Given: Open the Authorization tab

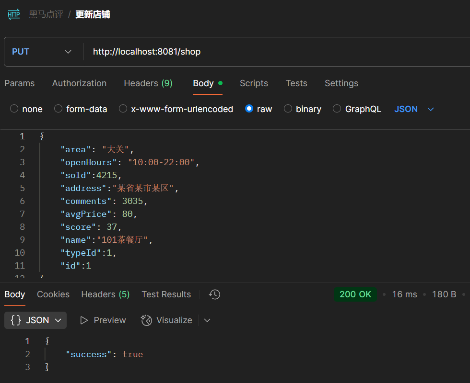Looking at the screenshot, I should tap(79, 83).
